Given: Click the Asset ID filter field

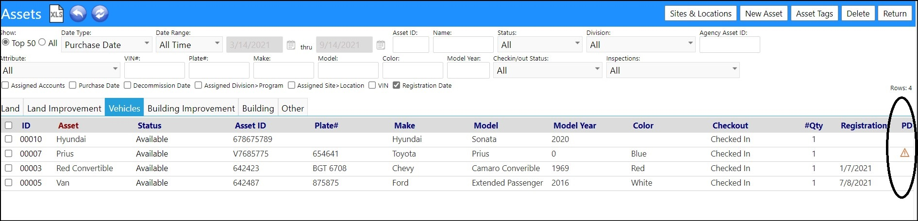Looking at the screenshot, I should [x=411, y=45].
